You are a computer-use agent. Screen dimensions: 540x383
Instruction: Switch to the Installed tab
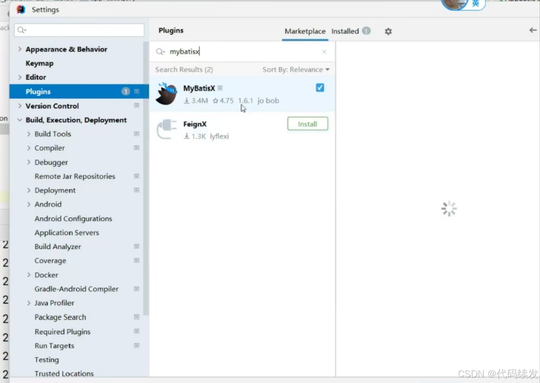tap(345, 31)
